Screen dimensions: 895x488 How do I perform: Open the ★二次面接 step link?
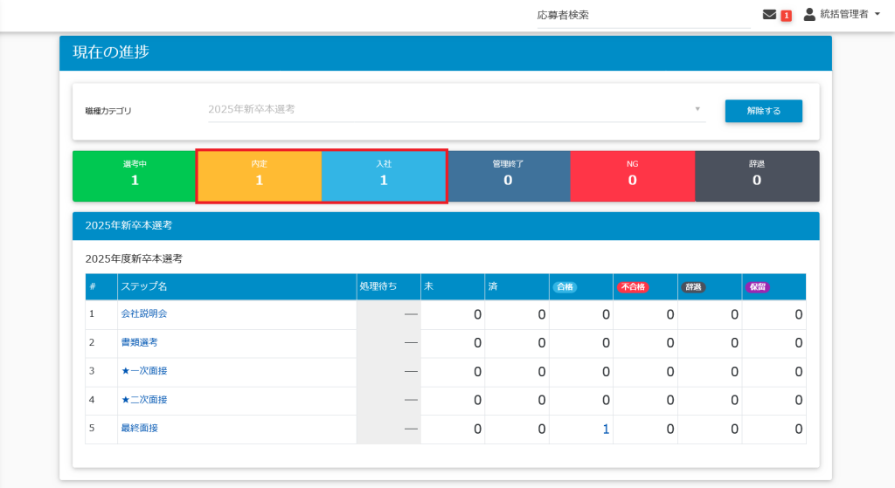pos(144,400)
